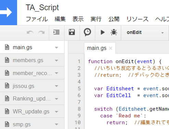Expand the main.gs file options arrow
The width and height of the screenshot is (169, 129).
57,47
